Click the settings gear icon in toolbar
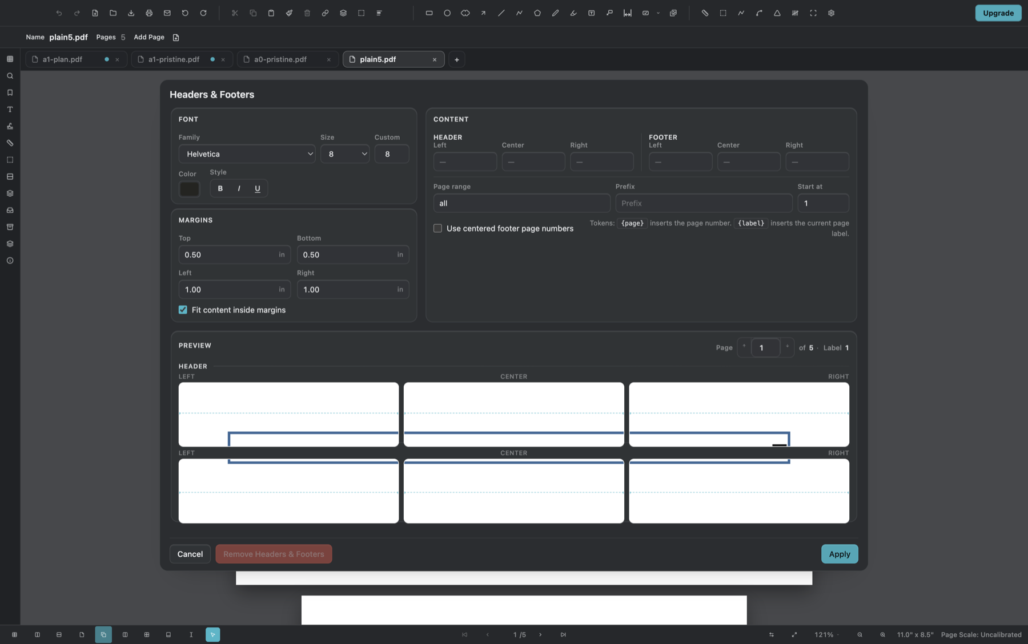The image size is (1028, 644). 832,13
